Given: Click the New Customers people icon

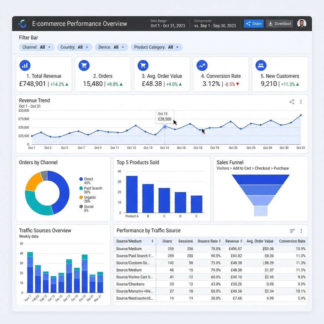Looking at the screenshot, I should coord(261,65).
